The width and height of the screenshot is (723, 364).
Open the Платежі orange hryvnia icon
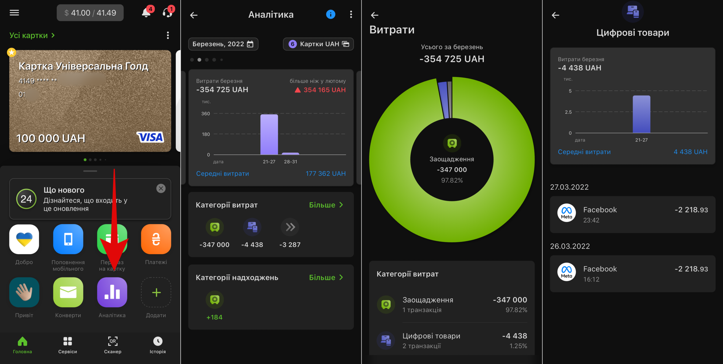pos(156,239)
